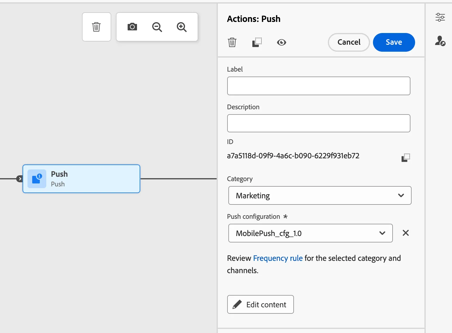Expand the Push configuration dropdown

[310, 233]
